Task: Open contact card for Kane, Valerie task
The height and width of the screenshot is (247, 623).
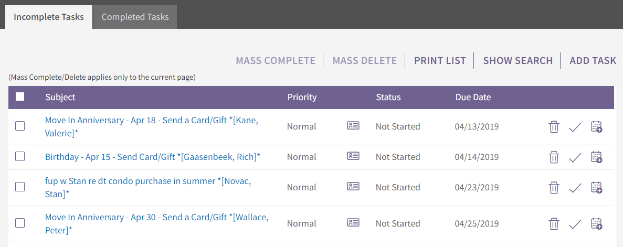Action: click(x=353, y=125)
